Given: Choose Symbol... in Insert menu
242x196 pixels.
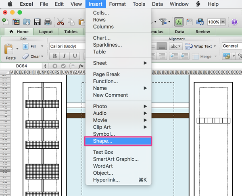Looking at the screenshot, I should coord(118,134).
